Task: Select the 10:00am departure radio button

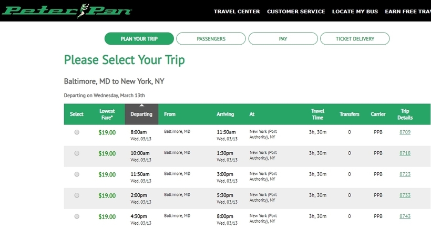Action: pos(77,153)
